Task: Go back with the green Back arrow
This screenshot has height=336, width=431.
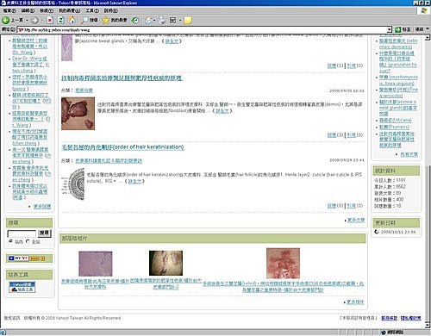Action: click(x=6, y=20)
